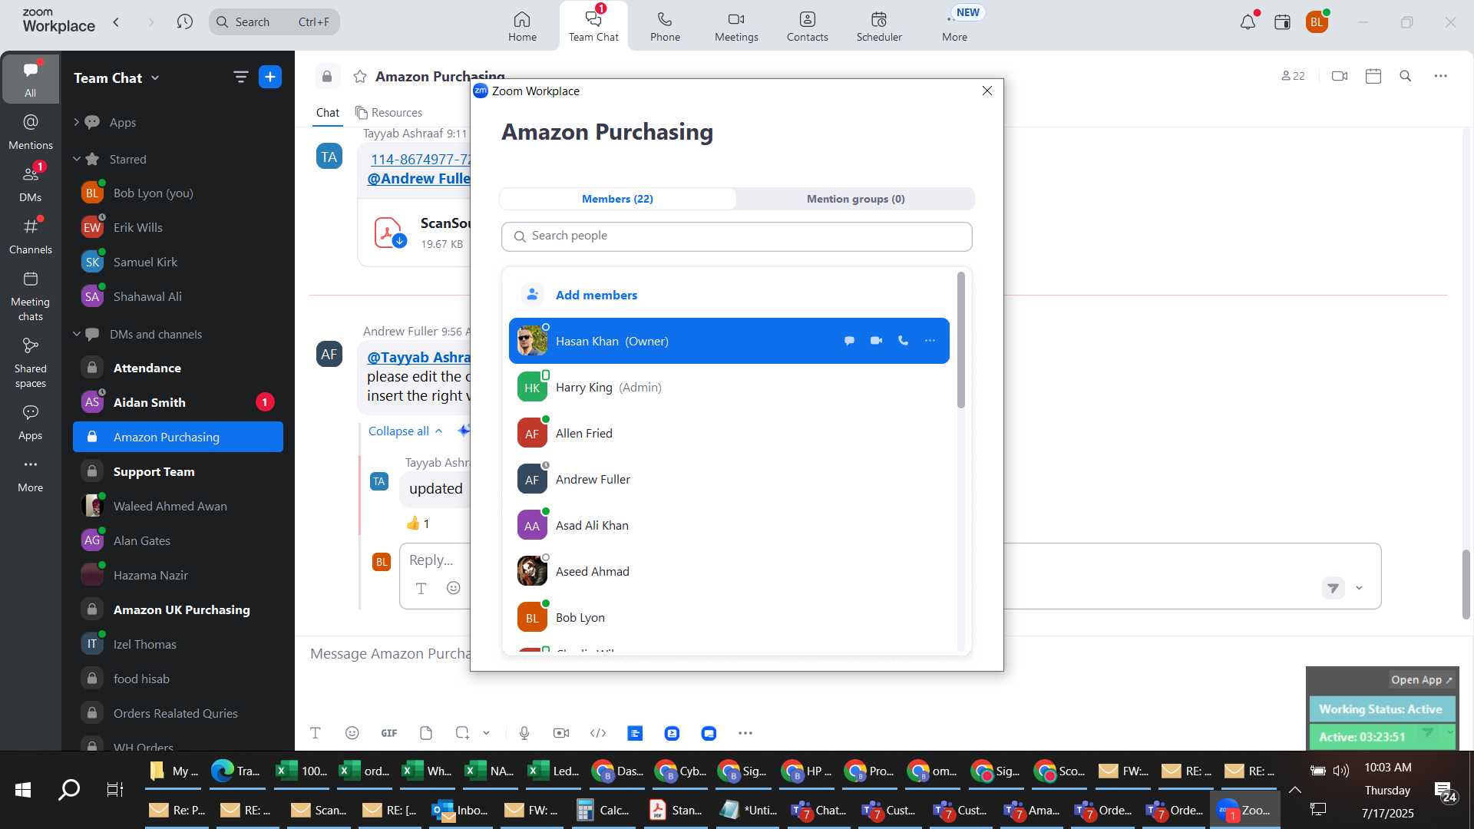Click the audio message microphone icon
This screenshot has width=1474, height=829.
tap(524, 733)
